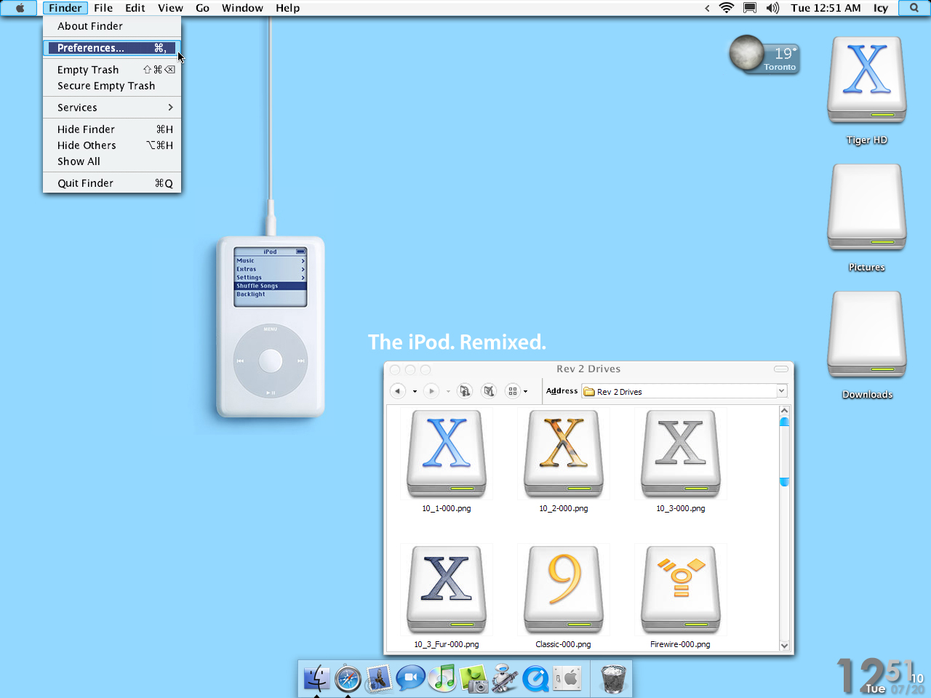The height and width of the screenshot is (698, 931).
Task: Click the Back button in Rev 2 Drives
Action: tap(398, 391)
